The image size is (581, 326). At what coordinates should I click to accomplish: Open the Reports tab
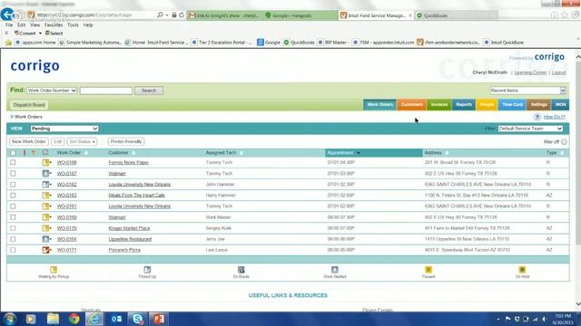point(464,105)
